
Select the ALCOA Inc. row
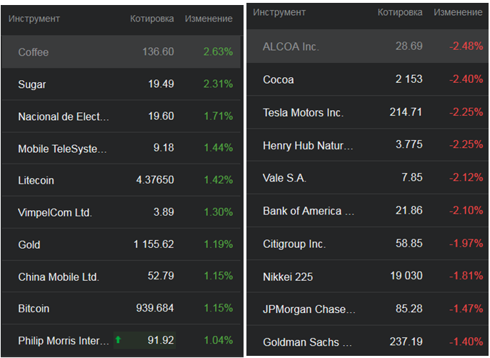pyautogui.click(x=291, y=46)
